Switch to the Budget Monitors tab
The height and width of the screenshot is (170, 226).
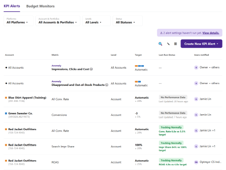click(40, 6)
